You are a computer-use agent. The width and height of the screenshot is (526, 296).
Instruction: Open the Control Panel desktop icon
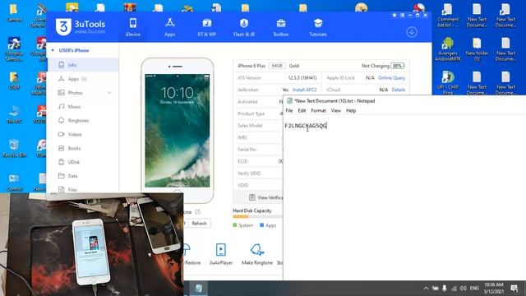[x=14, y=183]
